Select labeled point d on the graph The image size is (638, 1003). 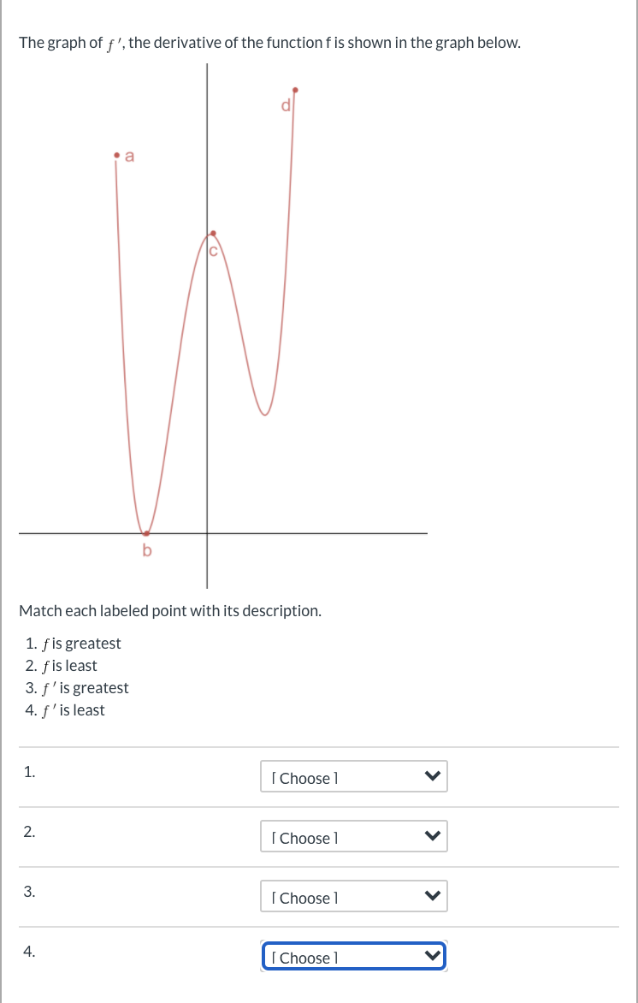tap(295, 88)
